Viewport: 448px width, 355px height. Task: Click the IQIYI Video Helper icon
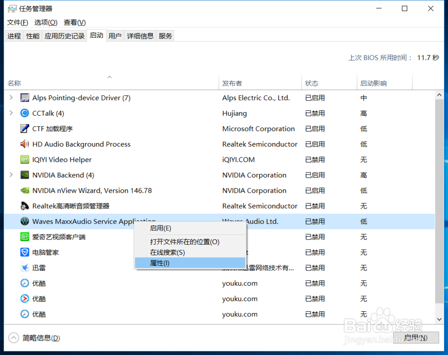click(25, 160)
